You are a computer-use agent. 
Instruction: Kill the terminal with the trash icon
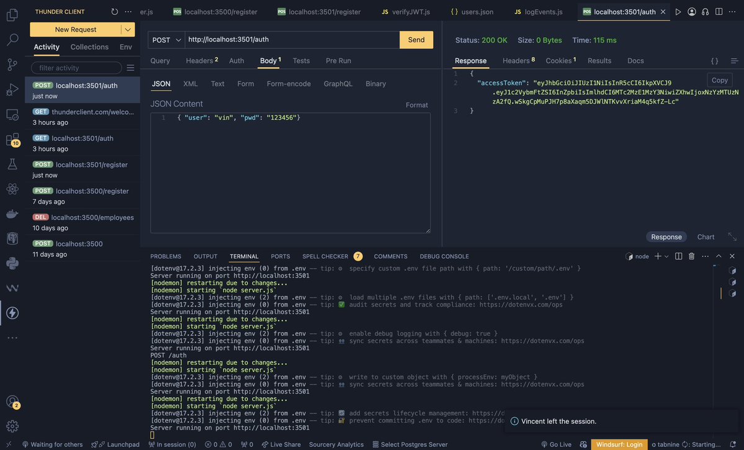coord(691,254)
